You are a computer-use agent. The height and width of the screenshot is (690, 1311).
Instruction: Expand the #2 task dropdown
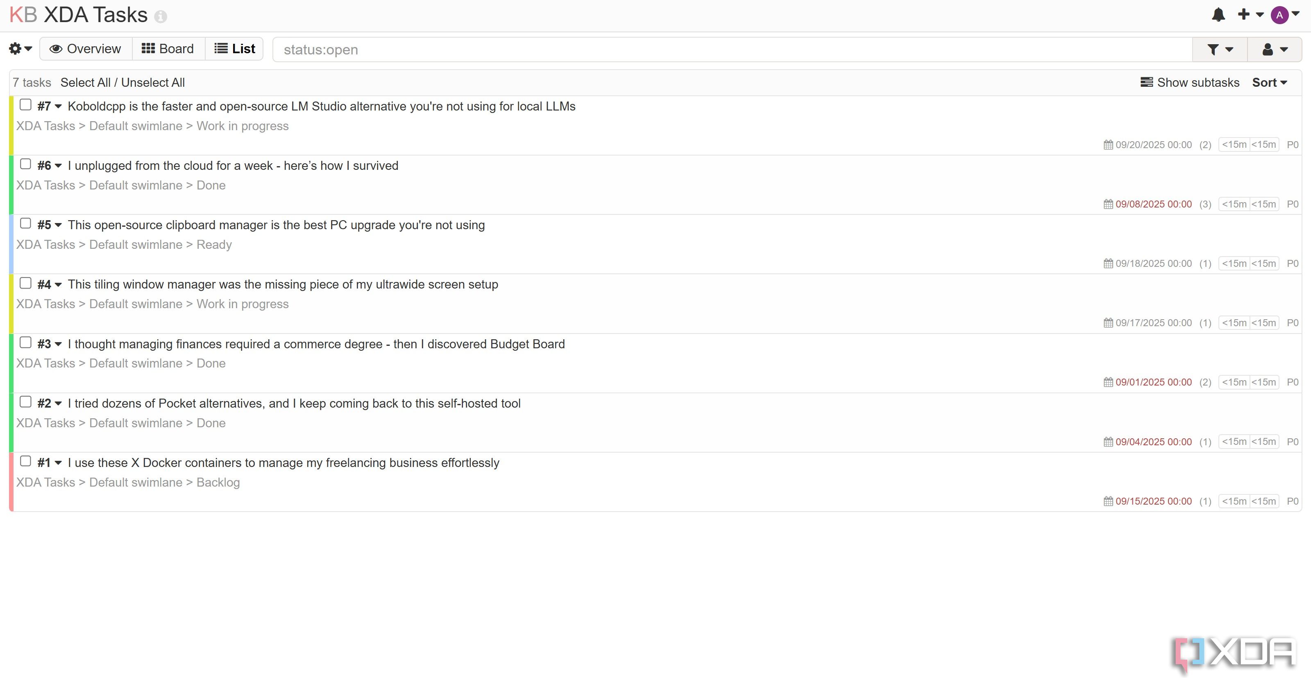click(x=49, y=404)
